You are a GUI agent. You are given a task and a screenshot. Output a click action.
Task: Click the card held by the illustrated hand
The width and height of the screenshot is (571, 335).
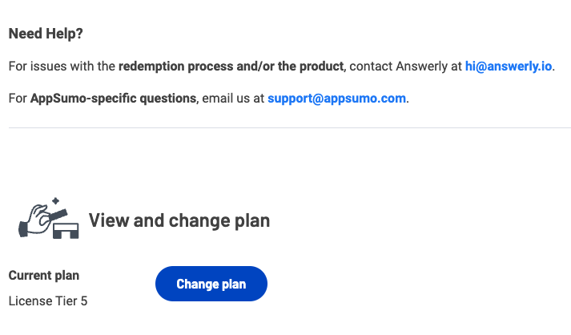click(x=58, y=214)
